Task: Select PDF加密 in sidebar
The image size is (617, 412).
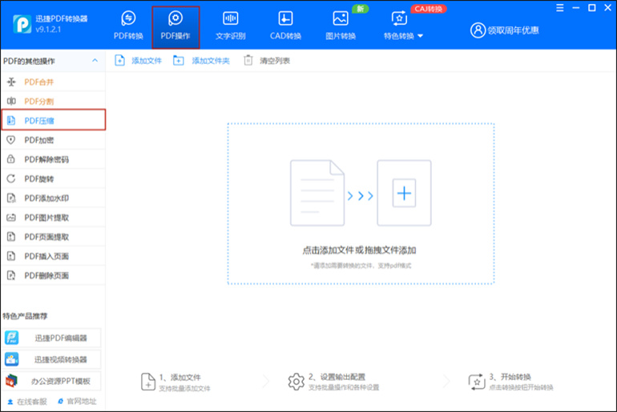Action: (53, 140)
